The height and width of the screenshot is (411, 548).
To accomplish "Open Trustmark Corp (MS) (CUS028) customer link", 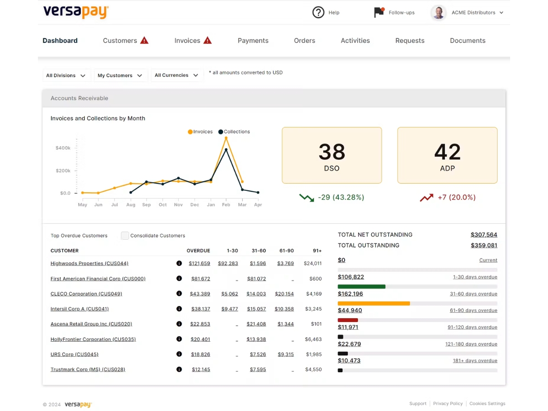I will tap(88, 369).
